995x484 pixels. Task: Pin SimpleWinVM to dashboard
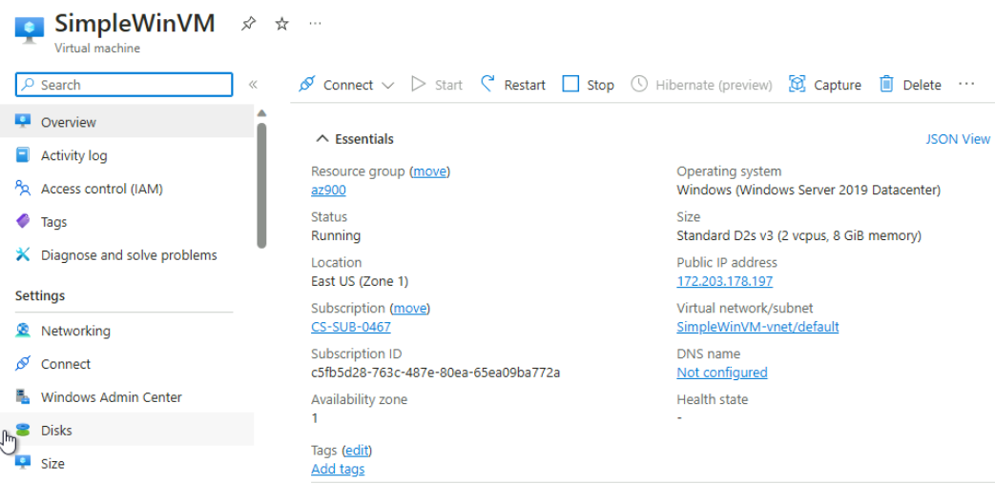pyautogui.click(x=248, y=25)
